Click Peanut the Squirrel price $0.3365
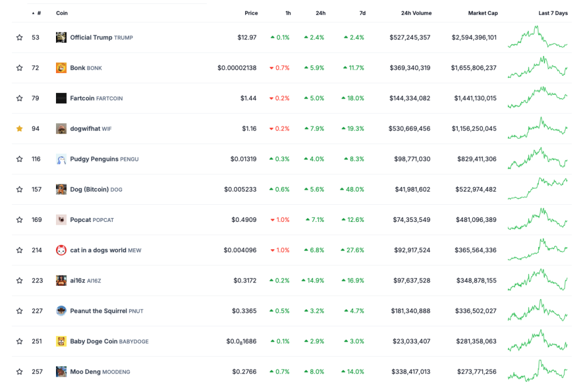The height and width of the screenshot is (384, 585). 245,311
